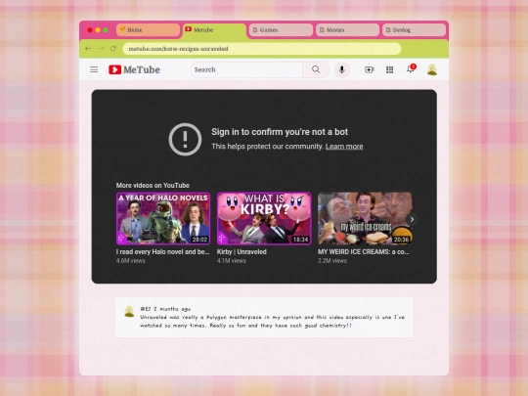Open the 'I read every Halo novel' title
The height and width of the screenshot is (396, 528).
pos(162,252)
